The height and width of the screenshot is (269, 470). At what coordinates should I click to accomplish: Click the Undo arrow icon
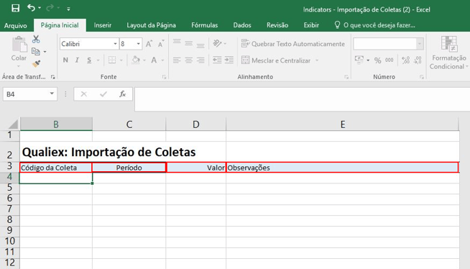[x=31, y=8]
